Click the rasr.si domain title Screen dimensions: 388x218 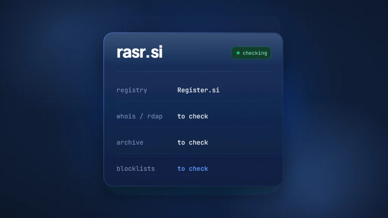click(139, 52)
